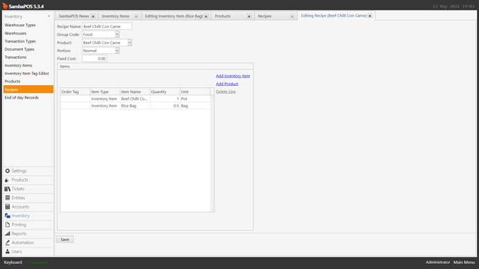Save the recipe
Screen dimensions: 479x269
pos(65,239)
